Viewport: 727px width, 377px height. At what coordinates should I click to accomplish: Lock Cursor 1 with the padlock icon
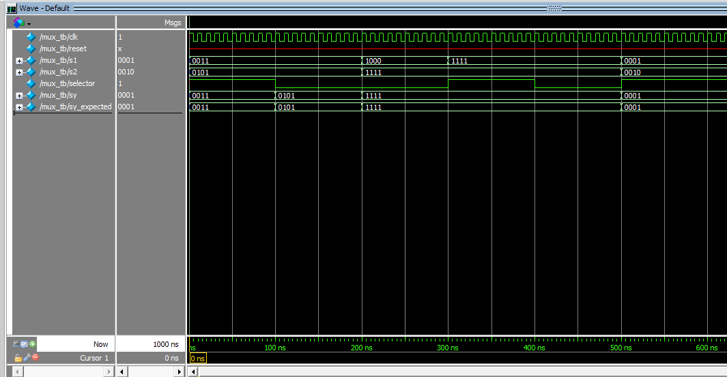point(18,357)
